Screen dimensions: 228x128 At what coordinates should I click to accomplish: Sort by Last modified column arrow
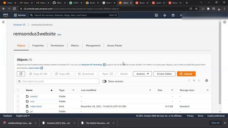pos(150,90)
